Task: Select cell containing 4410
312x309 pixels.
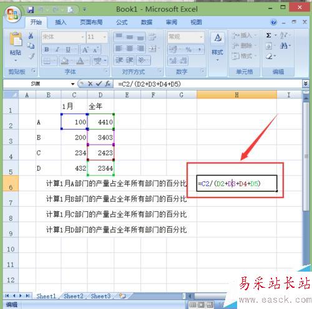Action: (100, 121)
